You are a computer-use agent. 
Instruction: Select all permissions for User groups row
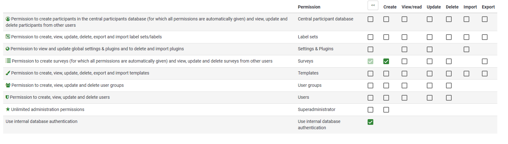coord(370,86)
